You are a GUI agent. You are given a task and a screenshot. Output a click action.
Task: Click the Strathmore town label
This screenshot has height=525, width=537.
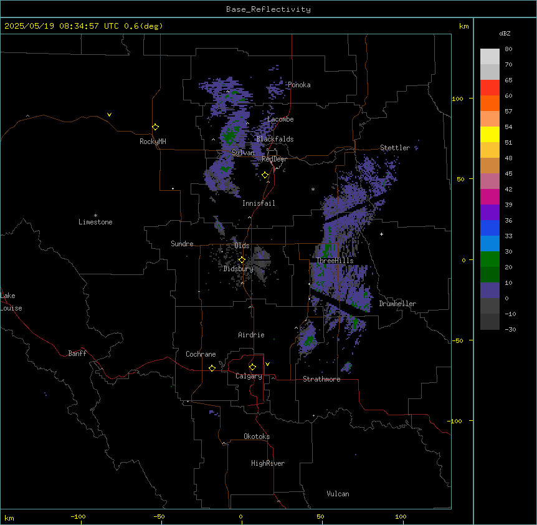(x=321, y=379)
